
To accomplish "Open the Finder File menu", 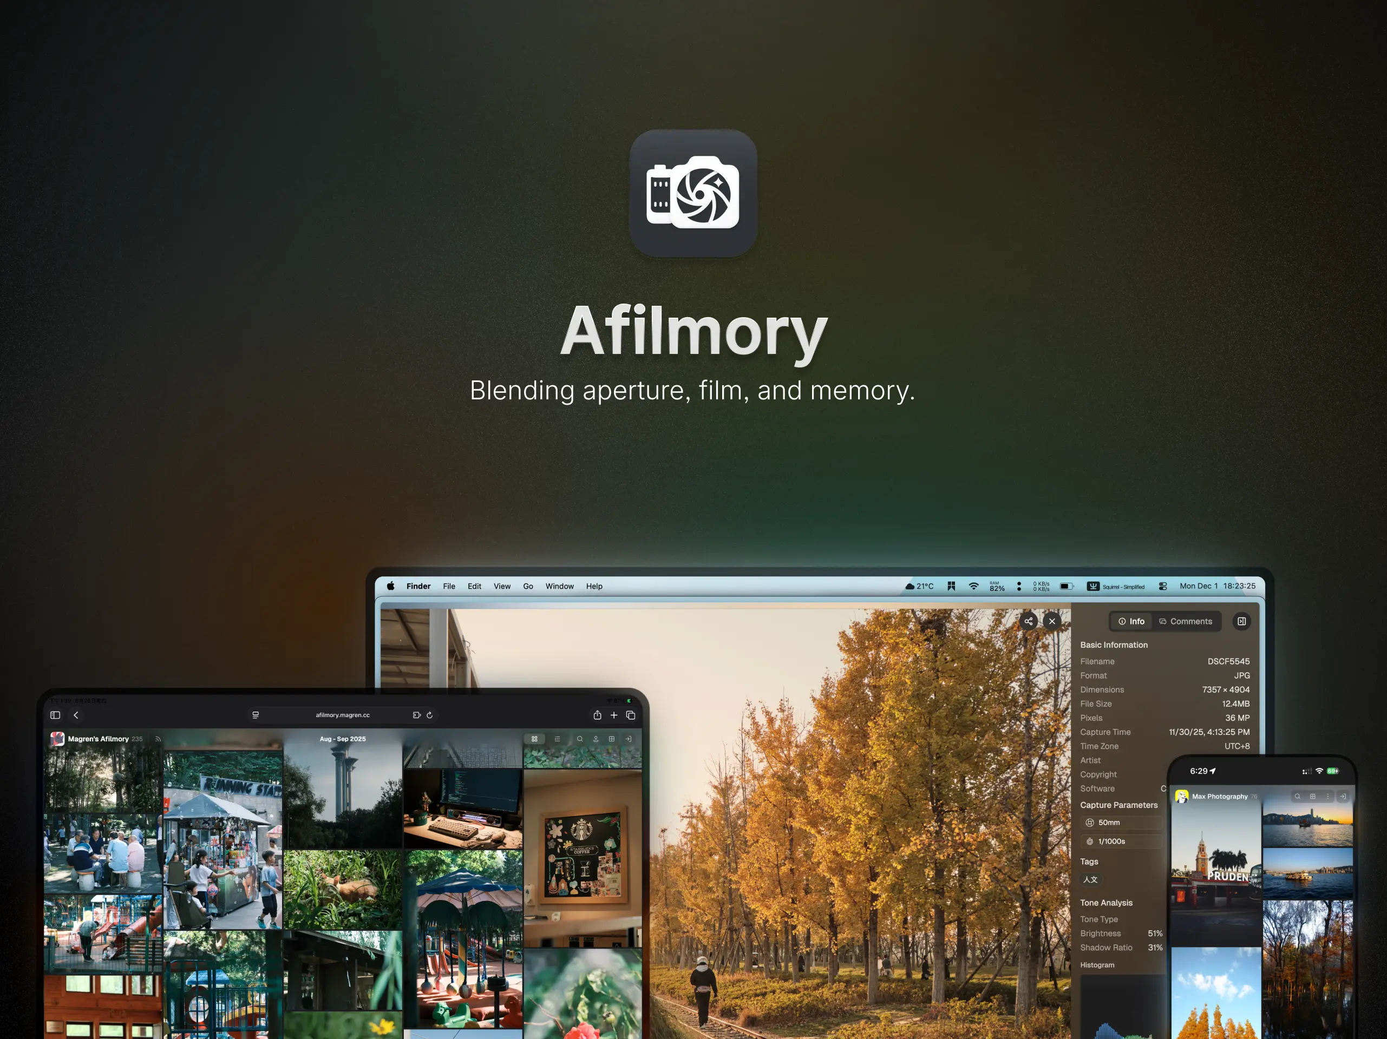I will pyautogui.click(x=449, y=586).
